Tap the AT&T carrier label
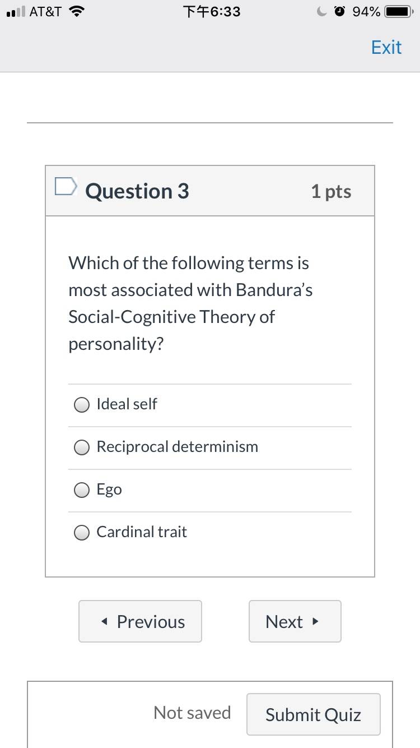The width and height of the screenshot is (420, 748). click(x=45, y=11)
